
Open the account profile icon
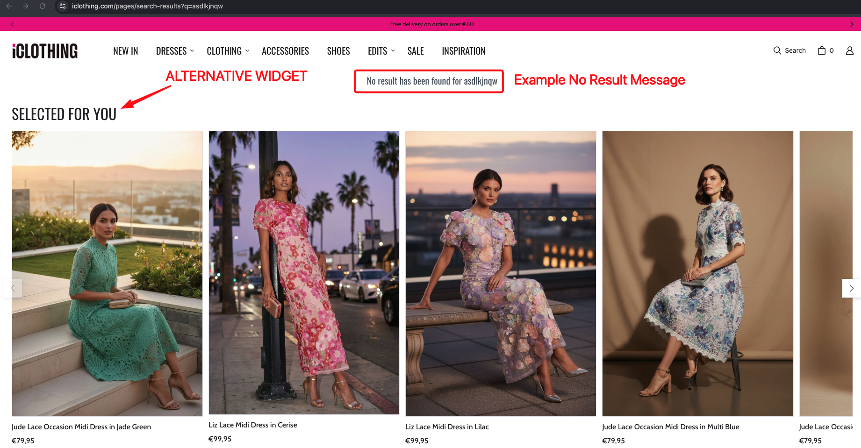click(849, 50)
